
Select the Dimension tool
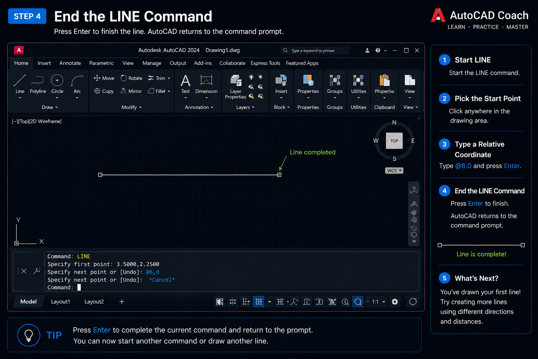206,84
